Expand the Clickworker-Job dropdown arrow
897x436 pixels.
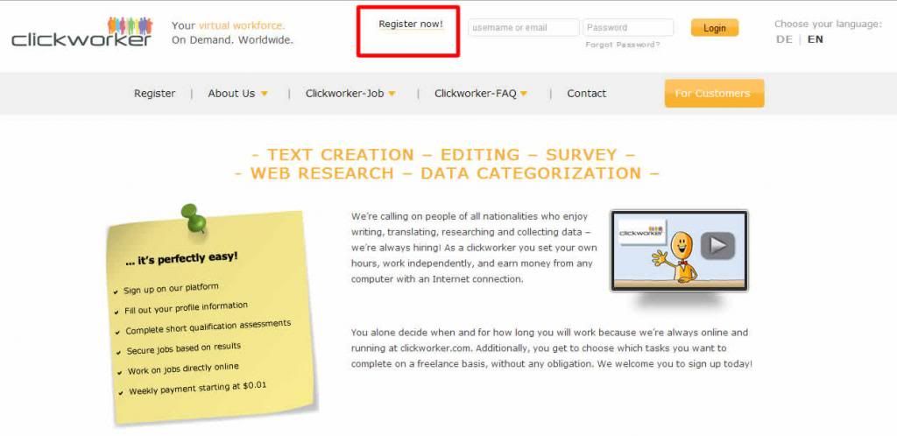pos(392,94)
